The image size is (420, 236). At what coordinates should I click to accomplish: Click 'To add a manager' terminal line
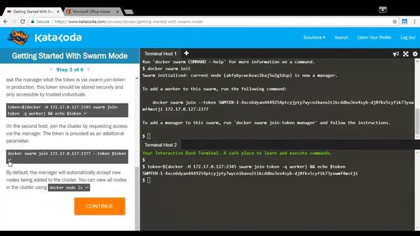[266, 123]
